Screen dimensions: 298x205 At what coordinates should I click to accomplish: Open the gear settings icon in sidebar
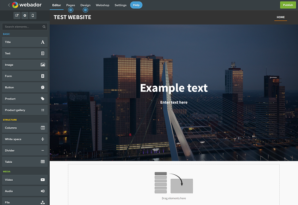pyautogui.click(x=25, y=16)
